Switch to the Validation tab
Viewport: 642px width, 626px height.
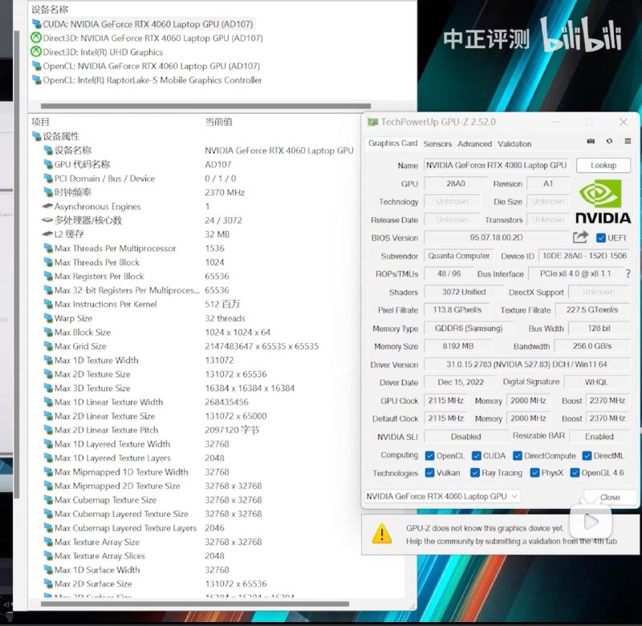tap(514, 144)
